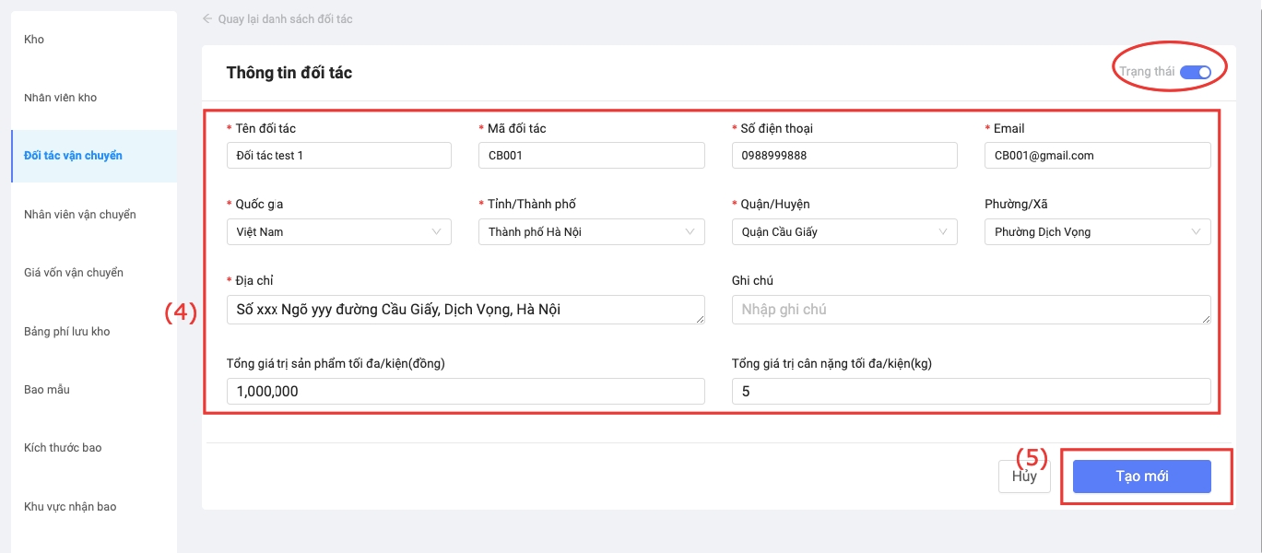Open the Quận/Huyện dropdown
1262x553 pixels.
click(x=843, y=232)
